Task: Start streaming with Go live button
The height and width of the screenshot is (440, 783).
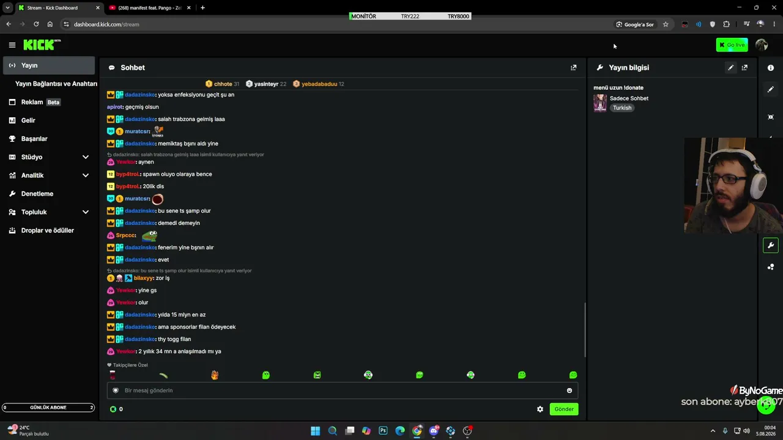Action: [x=732, y=45]
